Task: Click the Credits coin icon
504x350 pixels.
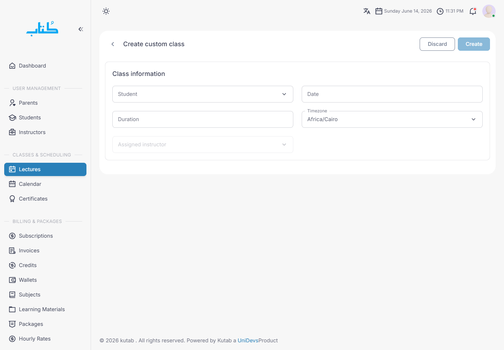Action: [12, 265]
